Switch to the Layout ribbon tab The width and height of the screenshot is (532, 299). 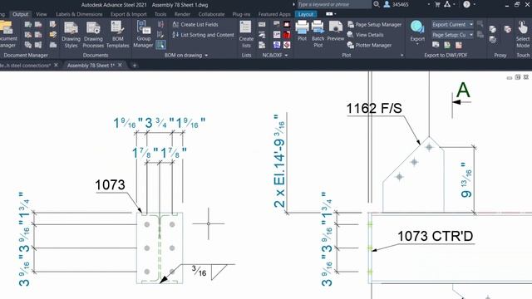[x=306, y=14]
